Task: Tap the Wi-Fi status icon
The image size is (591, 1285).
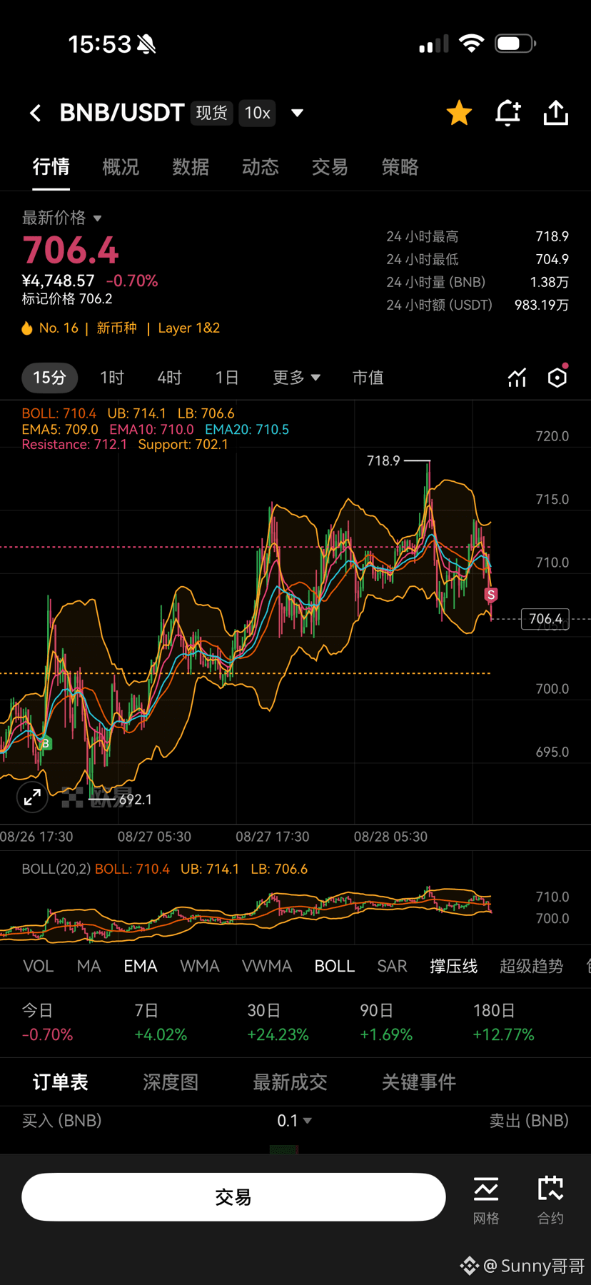Action: (471, 44)
